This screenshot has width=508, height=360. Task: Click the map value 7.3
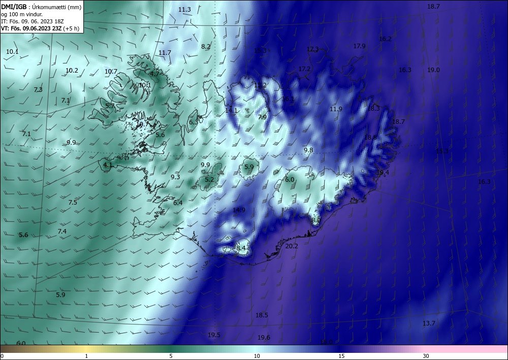coord(38,90)
